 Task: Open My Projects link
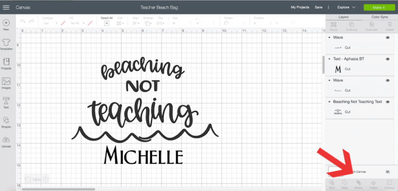tap(300, 7)
